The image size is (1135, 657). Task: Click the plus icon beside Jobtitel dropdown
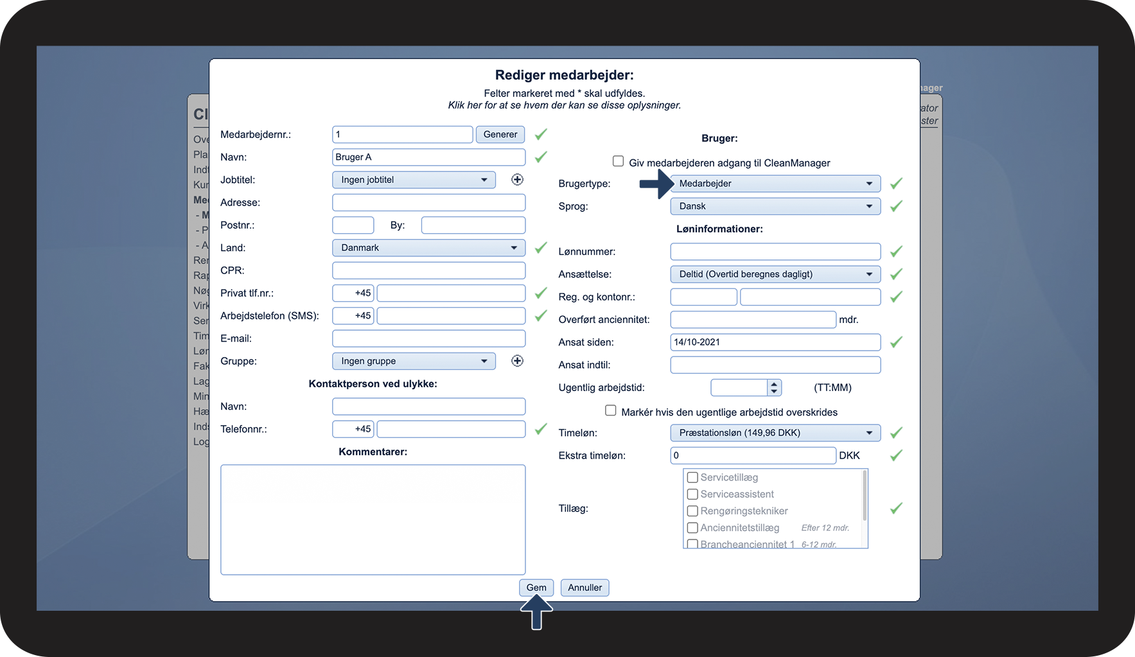click(517, 180)
